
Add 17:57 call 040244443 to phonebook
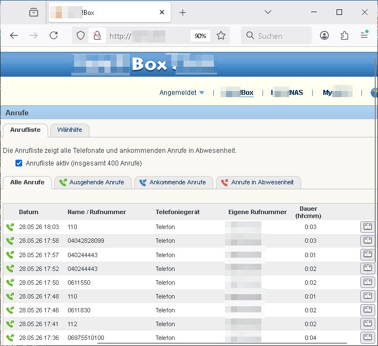[x=368, y=254]
